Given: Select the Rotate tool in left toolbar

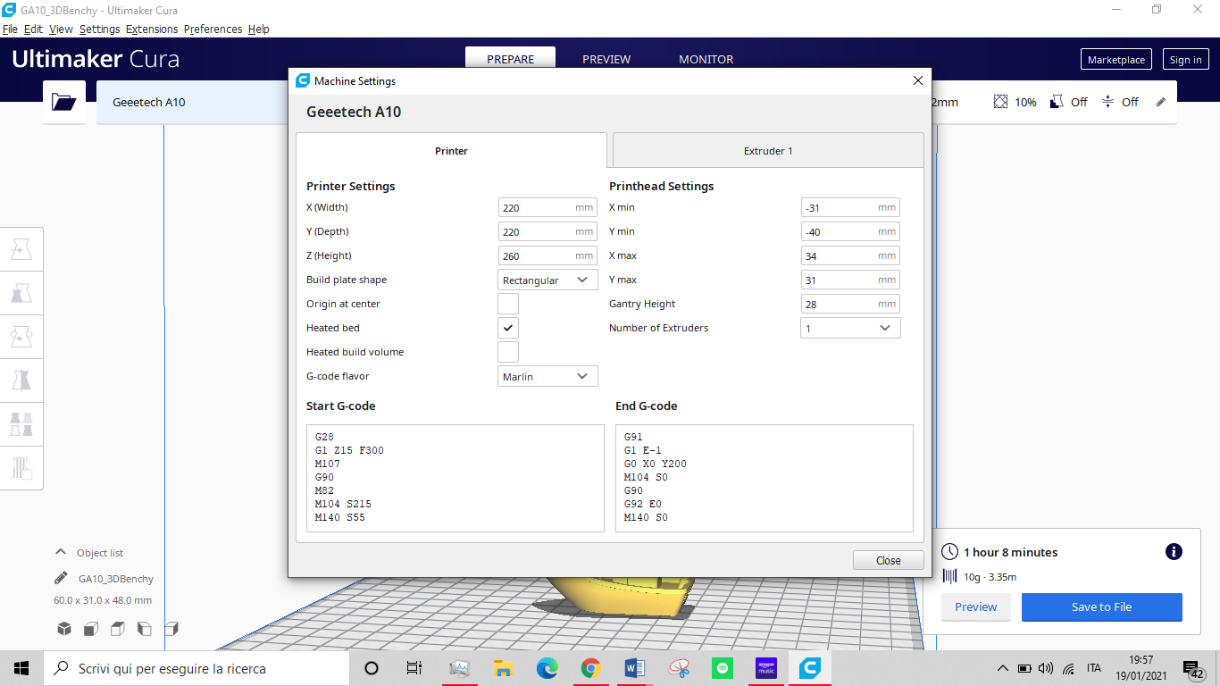Looking at the screenshot, I should [x=21, y=338].
